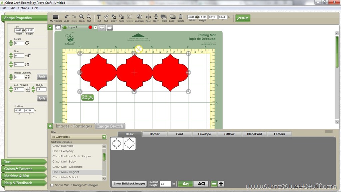
Task: Apply the Auto Fill dimensions
Action: 42,98
